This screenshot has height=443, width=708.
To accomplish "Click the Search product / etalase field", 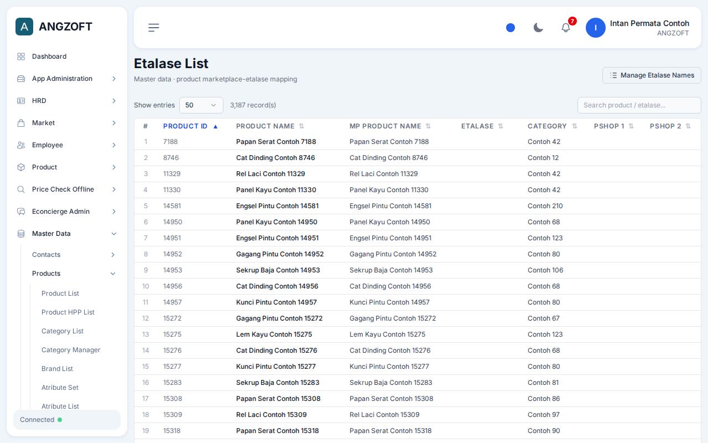I will (x=639, y=105).
